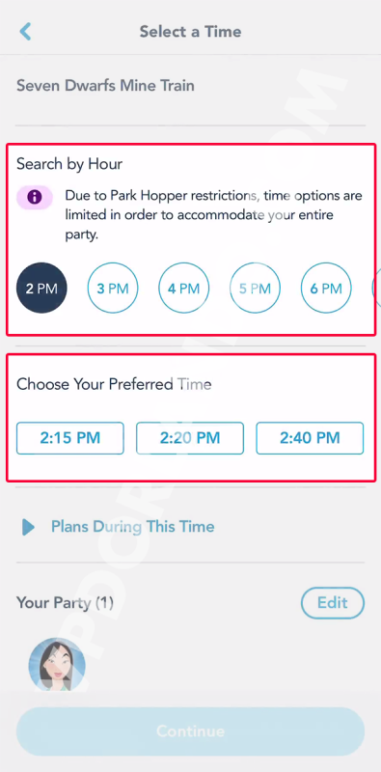Tap the Select a Time header
The height and width of the screenshot is (772, 381).
[x=190, y=32]
